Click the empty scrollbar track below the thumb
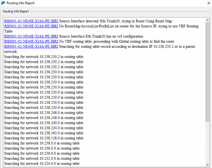The width and height of the screenshot is (212, 168). click(x=207, y=142)
